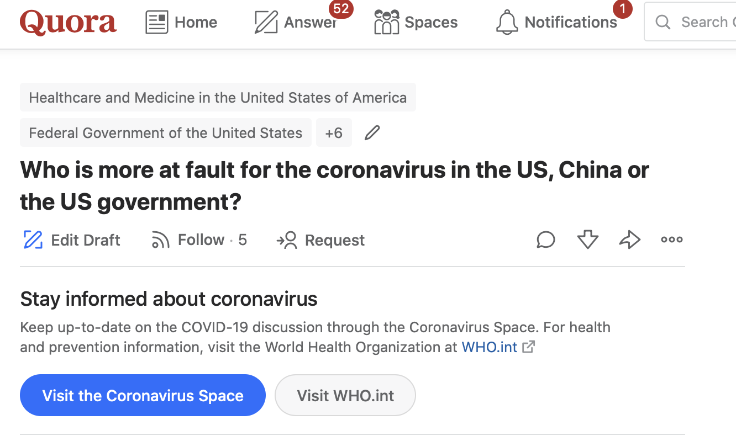Toggle Follow on this question
The height and width of the screenshot is (436, 736).
click(x=199, y=240)
